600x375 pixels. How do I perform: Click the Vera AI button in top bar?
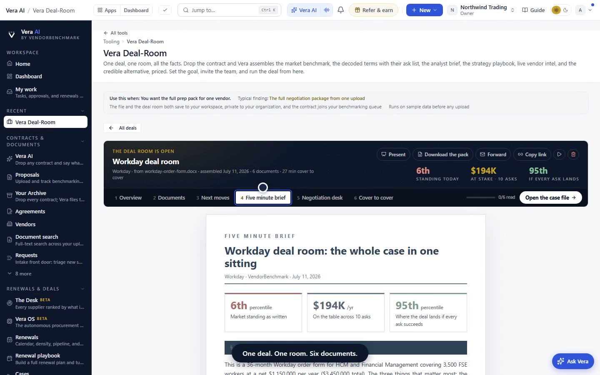click(x=305, y=10)
